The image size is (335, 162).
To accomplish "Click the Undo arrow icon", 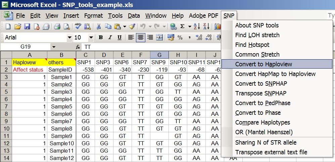I will click(143, 27).
